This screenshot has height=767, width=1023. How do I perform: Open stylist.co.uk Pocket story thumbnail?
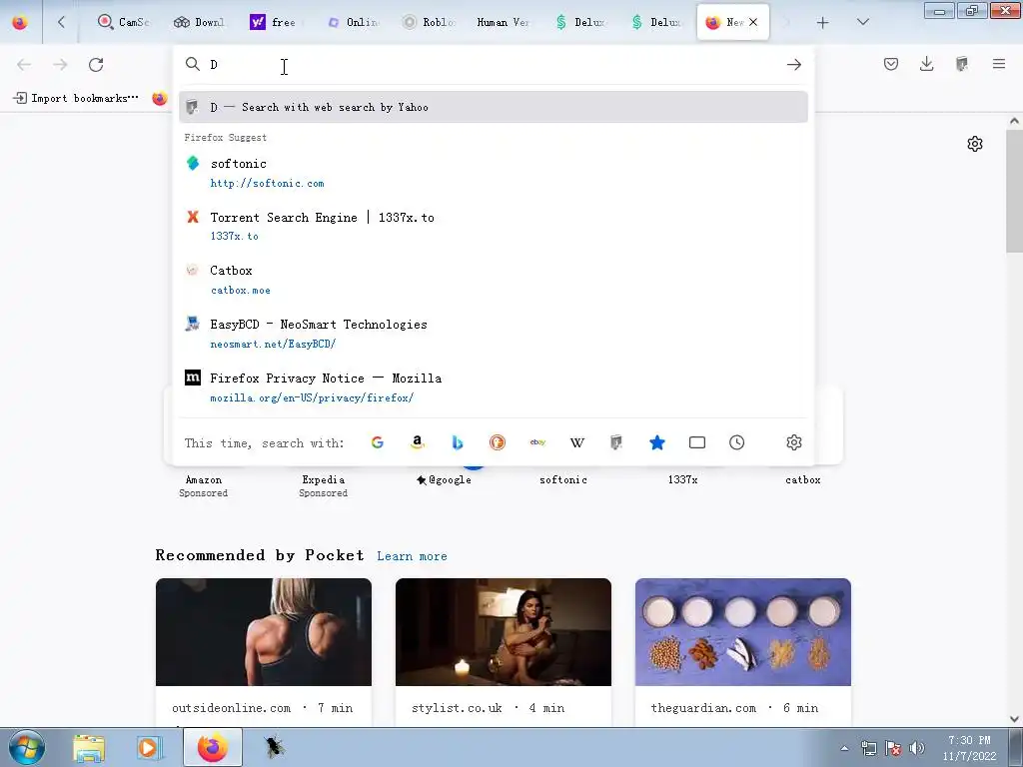[x=504, y=632]
